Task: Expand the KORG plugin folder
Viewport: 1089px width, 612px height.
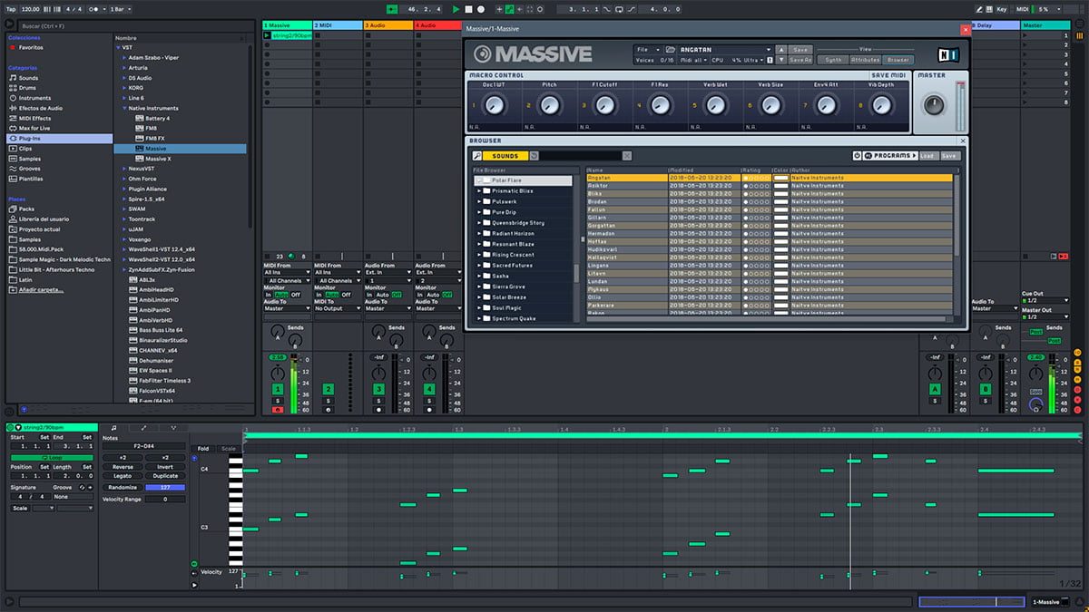Action: pyautogui.click(x=125, y=88)
